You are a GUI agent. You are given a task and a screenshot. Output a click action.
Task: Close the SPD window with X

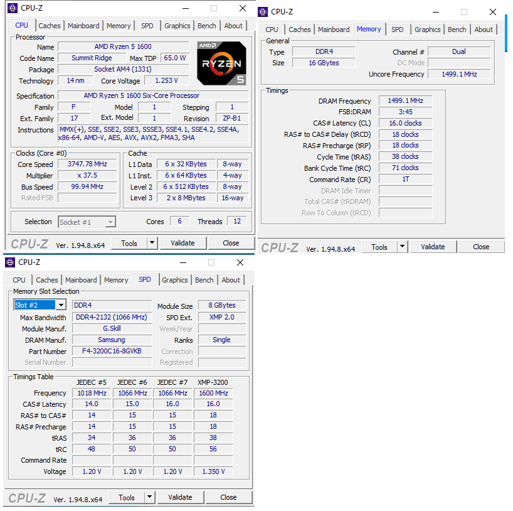pos(240,262)
